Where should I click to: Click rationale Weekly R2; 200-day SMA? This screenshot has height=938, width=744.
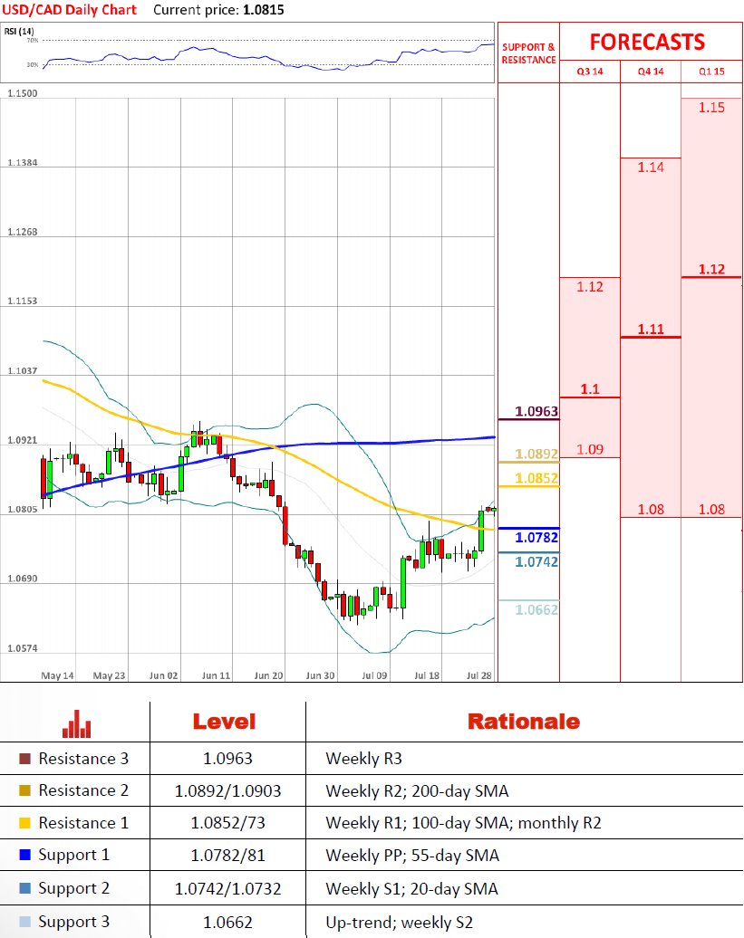click(417, 791)
